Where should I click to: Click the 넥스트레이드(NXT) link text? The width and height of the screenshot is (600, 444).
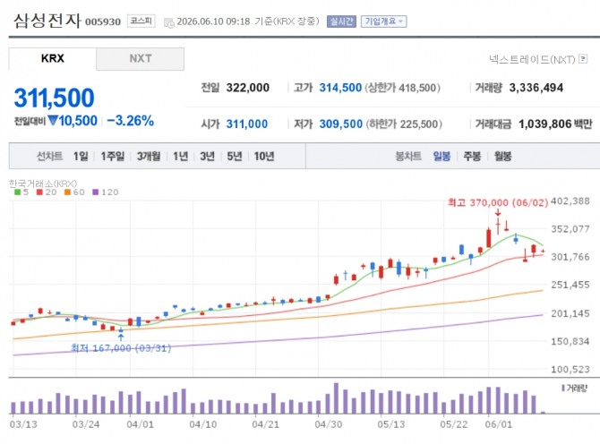[532, 59]
